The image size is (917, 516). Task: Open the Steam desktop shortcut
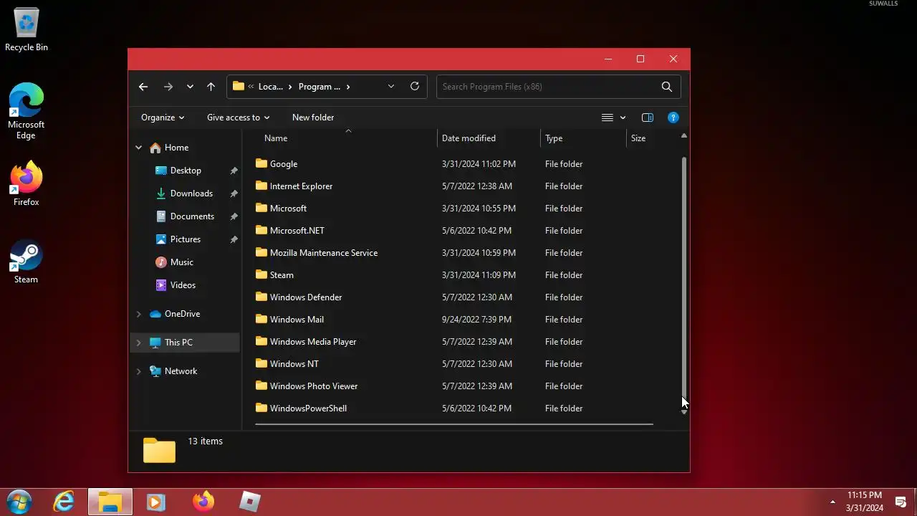(26, 262)
